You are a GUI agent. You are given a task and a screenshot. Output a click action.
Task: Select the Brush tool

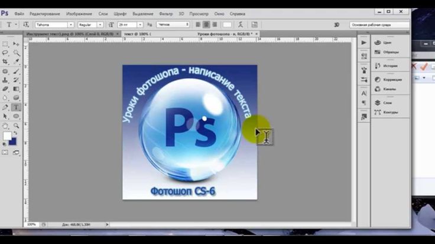tap(16, 71)
